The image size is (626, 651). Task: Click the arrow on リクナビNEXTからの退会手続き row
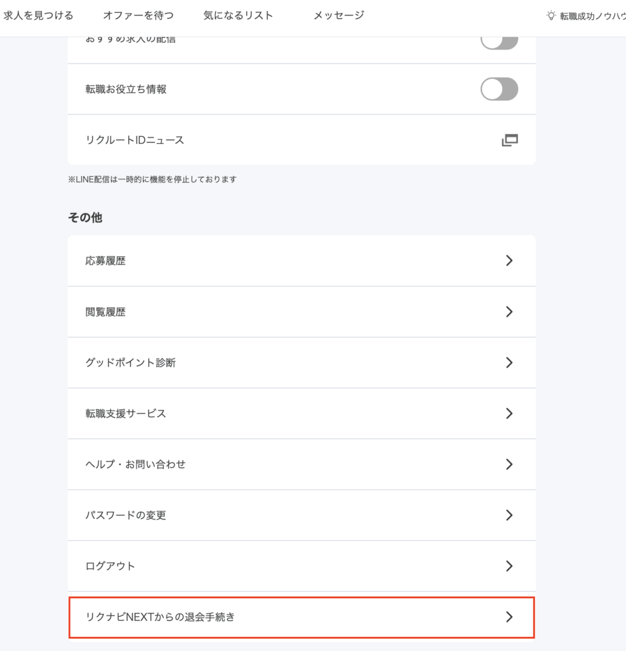tap(509, 617)
